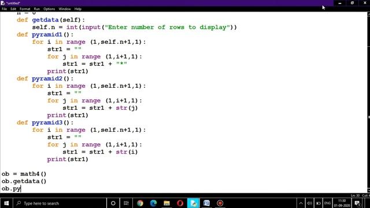
Task: Click the line number status indicator
Action: point(355,195)
